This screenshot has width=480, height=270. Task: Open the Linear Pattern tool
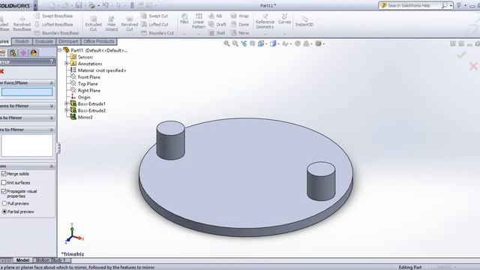point(198,22)
